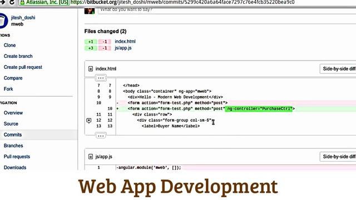Click the file icon next to js/app.js header

(91, 157)
